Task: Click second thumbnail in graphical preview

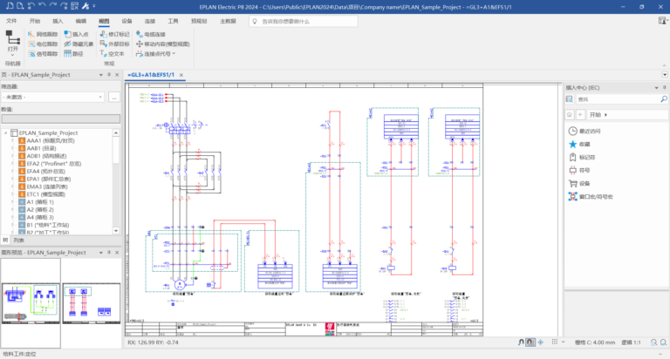Action: pyautogui.click(x=92, y=303)
